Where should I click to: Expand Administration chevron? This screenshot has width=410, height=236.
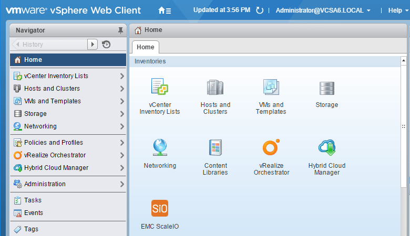coord(122,184)
